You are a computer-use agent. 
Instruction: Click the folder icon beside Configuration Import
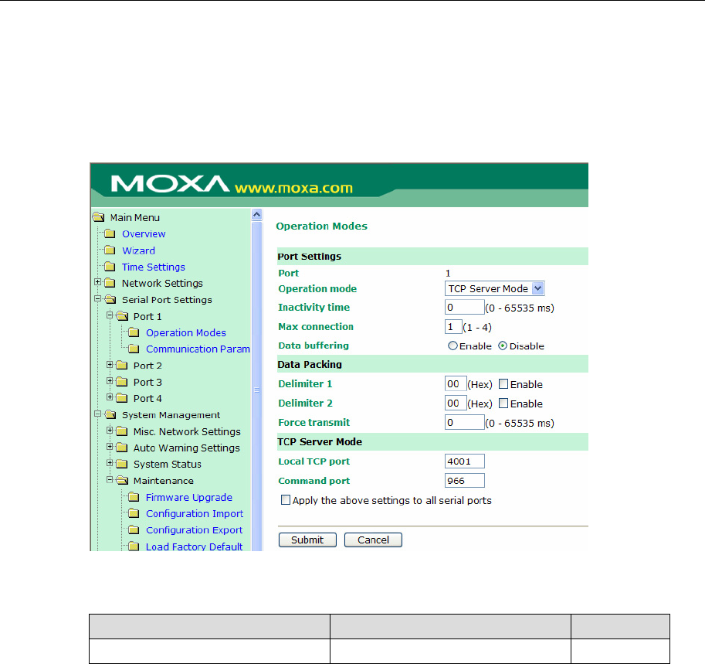pos(134,514)
